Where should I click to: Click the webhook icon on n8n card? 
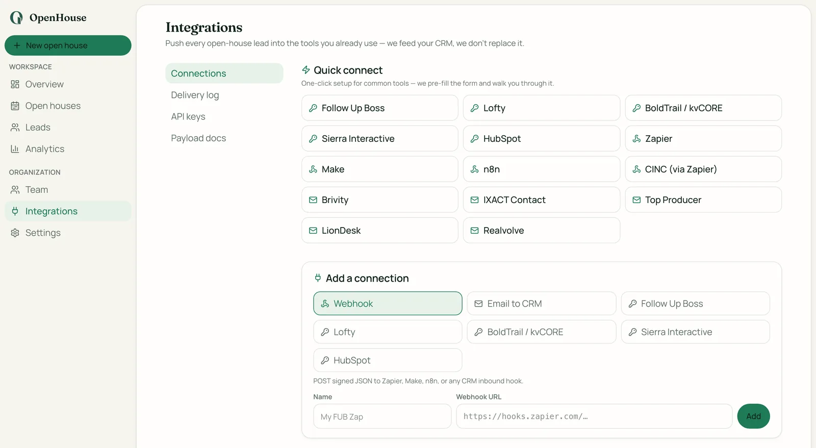[x=475, y=169]
